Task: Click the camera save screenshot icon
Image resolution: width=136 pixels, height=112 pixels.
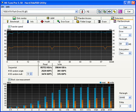Action: pyautogui.click(x=109, y=12)
